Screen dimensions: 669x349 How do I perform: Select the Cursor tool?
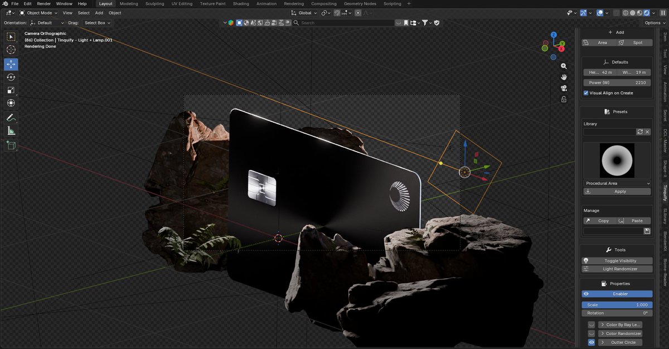tap(11, 50)
